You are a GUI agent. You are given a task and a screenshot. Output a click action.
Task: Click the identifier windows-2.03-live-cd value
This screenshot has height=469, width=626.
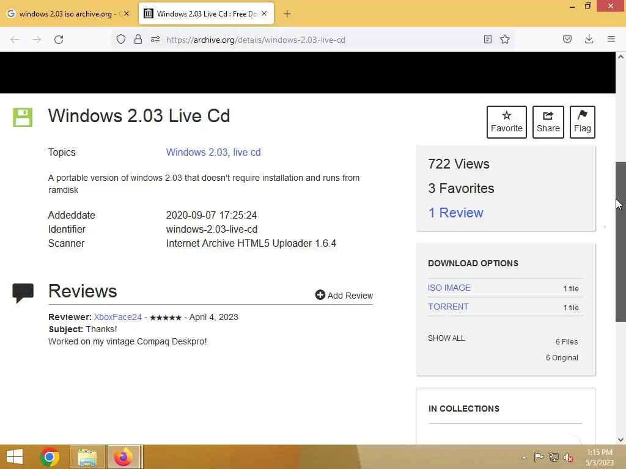click(212, 230)
